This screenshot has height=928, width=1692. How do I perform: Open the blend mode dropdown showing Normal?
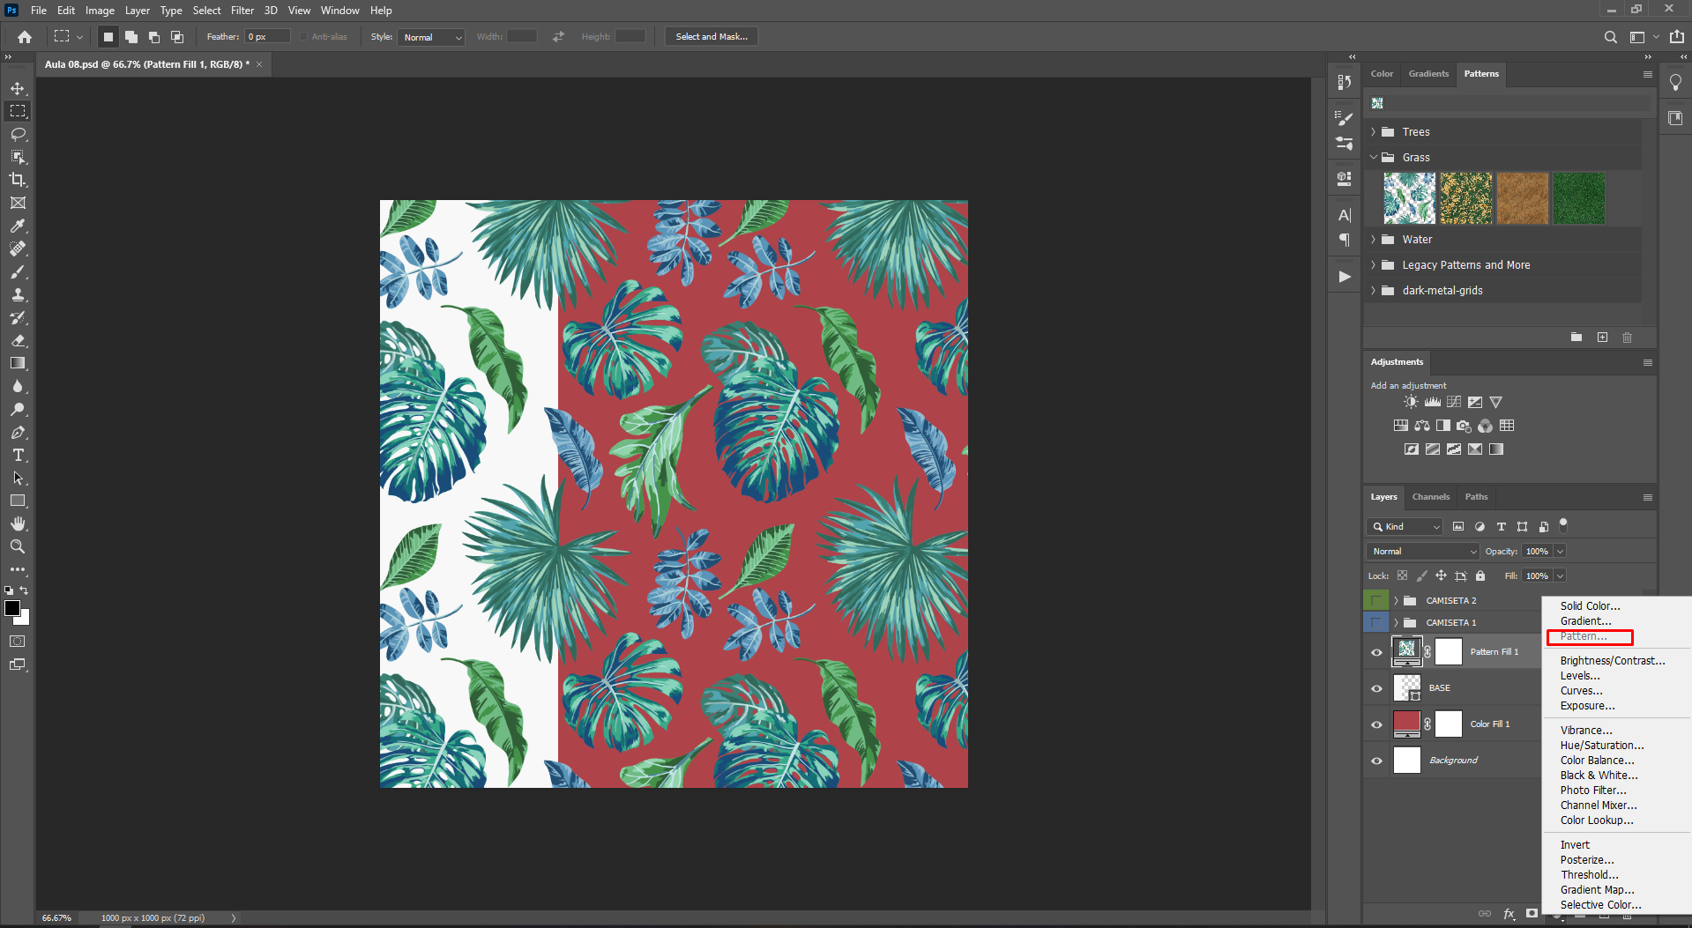pyautogui.click(x=1422, y=550)
